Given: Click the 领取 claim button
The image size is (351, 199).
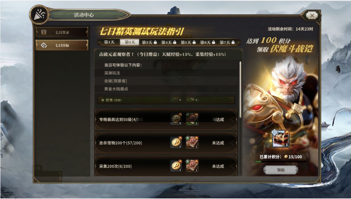Looking at the screenshot, I should coord(281,170).
